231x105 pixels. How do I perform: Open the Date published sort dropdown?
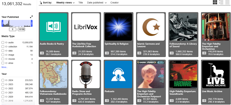pos(97,3)
